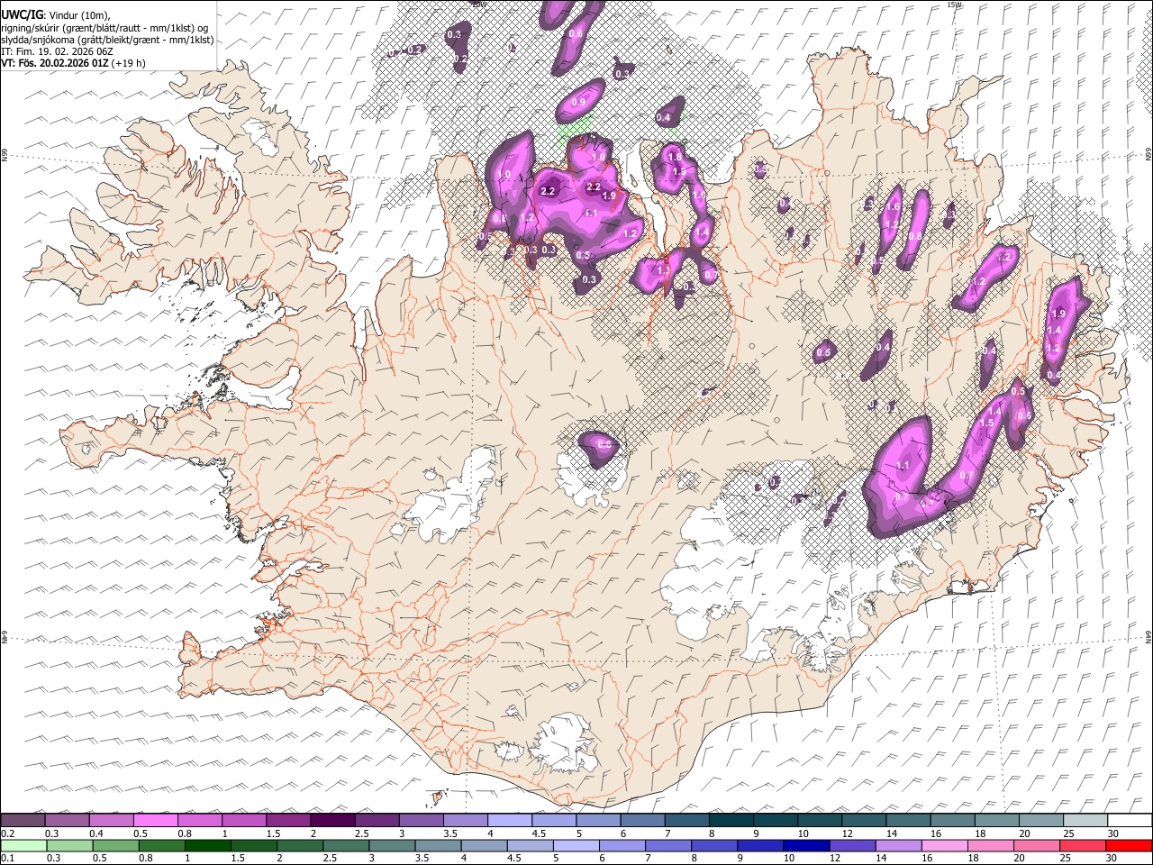This screenshot has width=1153, height=865.
Task: Click the darkest purple 2 mm snow swatch
Action: click(332, 821)
